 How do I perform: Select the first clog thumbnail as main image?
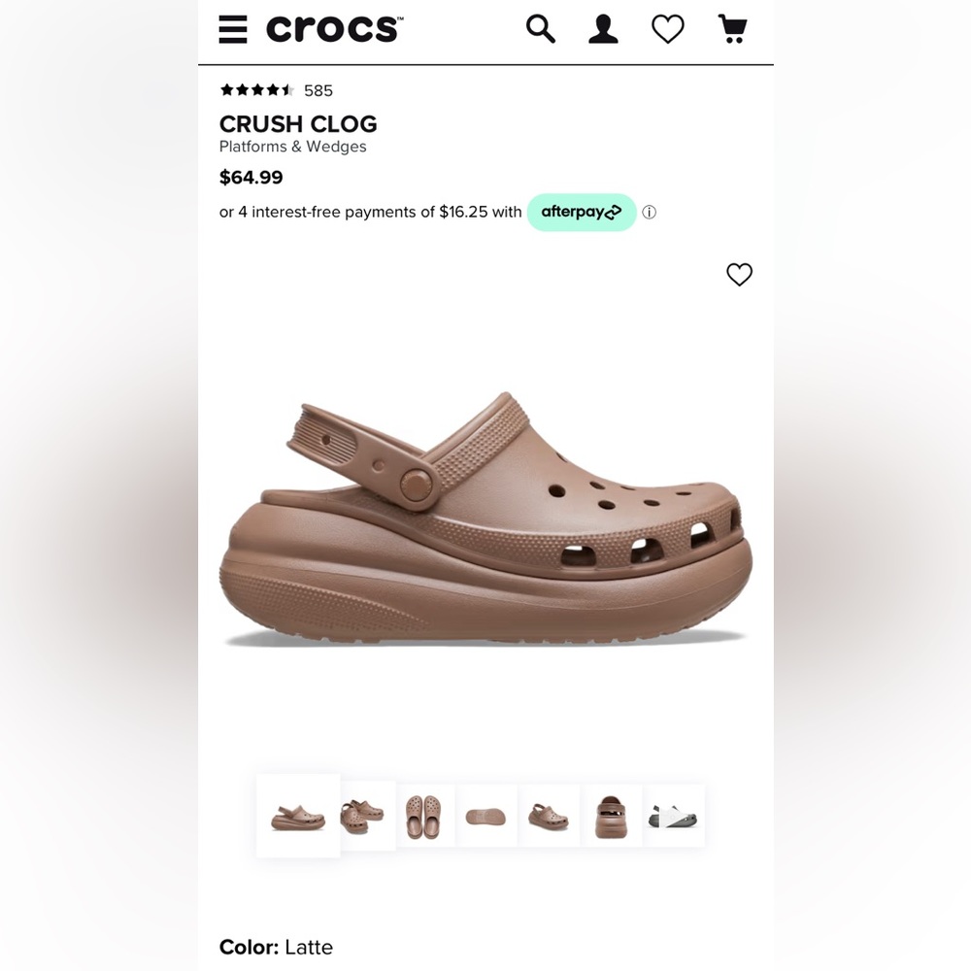(x=297, y=816)
